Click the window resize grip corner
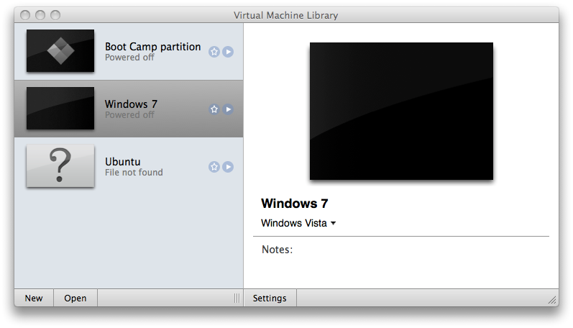This screenshot has width=573, height=328. click(553, 300)
